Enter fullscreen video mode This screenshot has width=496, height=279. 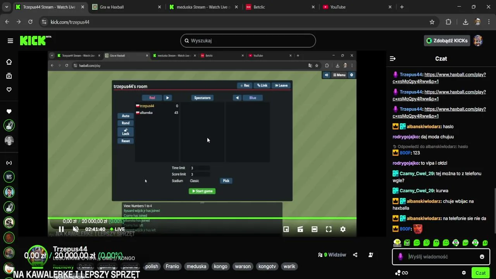[x=329, y=229]
